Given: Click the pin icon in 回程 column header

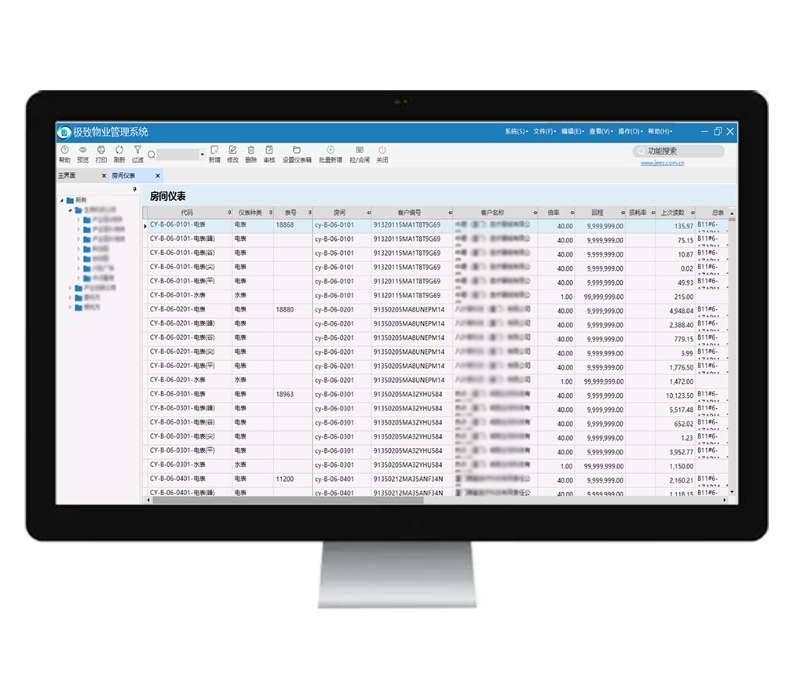Looking at the screenshot, I should click(x=623, y=213).
